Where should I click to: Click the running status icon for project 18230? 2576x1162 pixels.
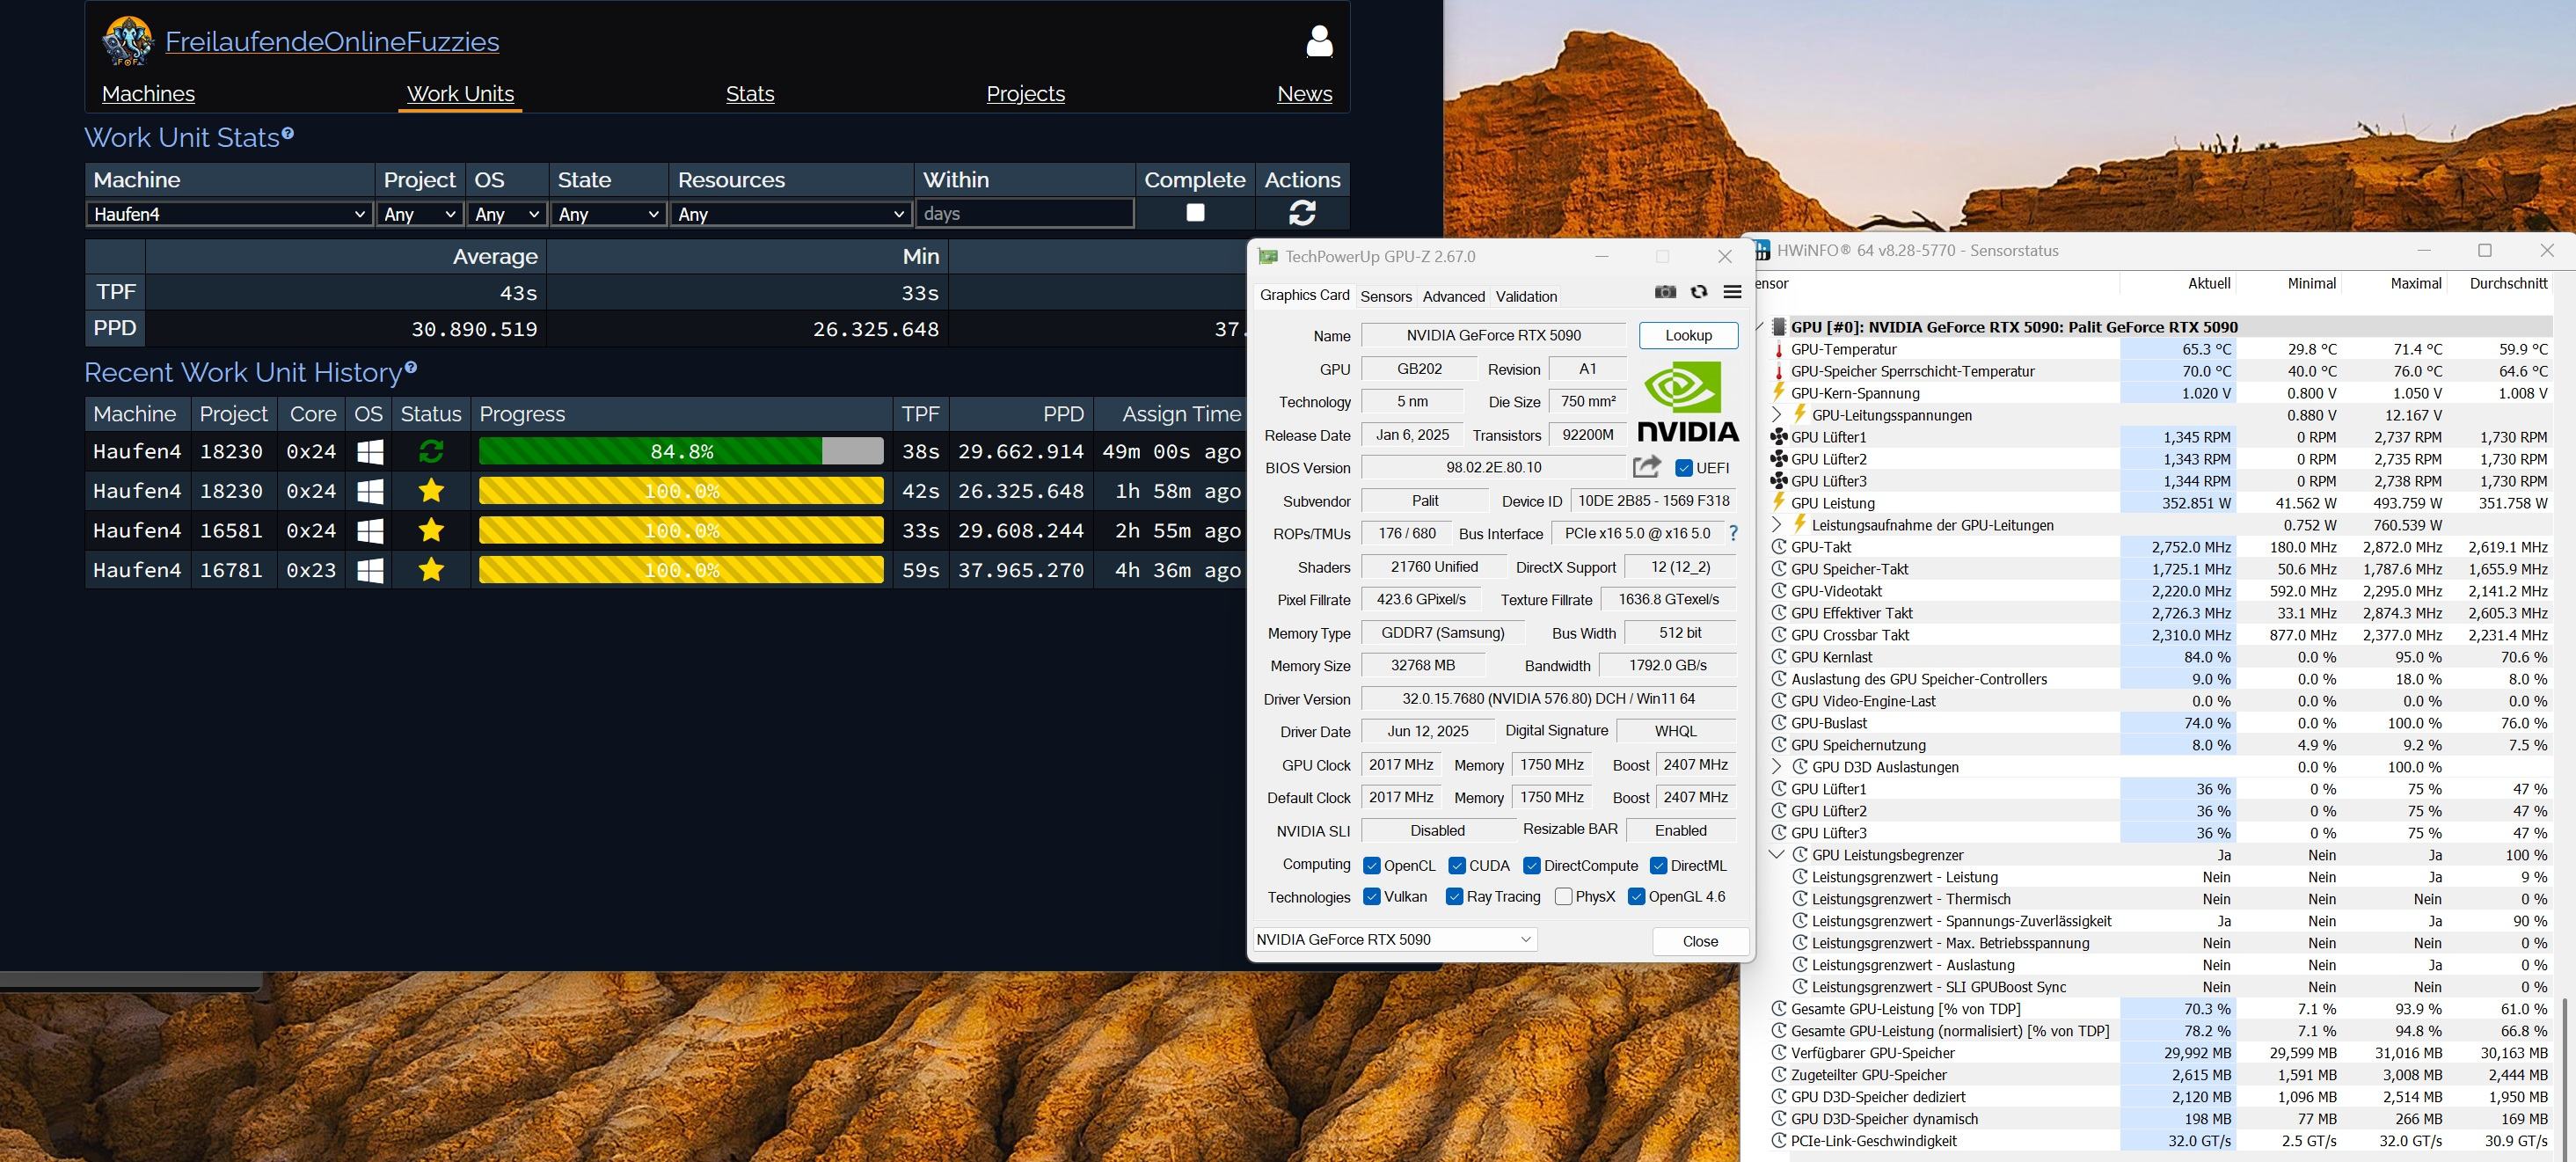[x=431, y=452]
